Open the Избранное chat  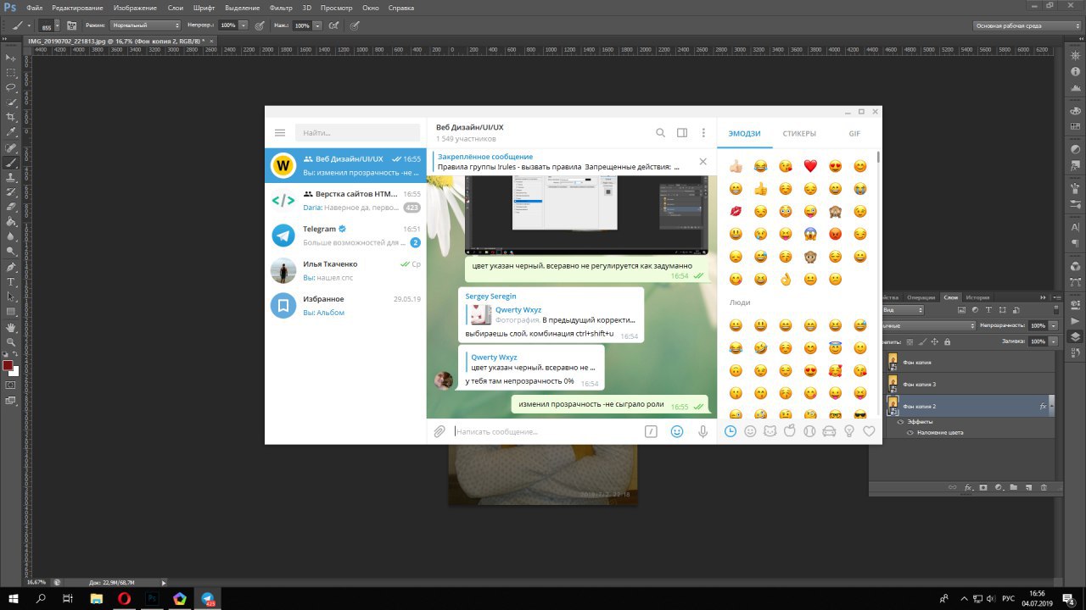coord(345,305)
